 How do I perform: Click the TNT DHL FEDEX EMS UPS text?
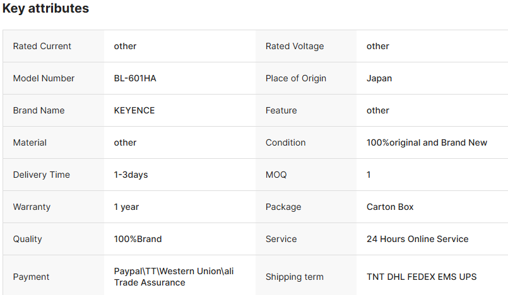422,277
